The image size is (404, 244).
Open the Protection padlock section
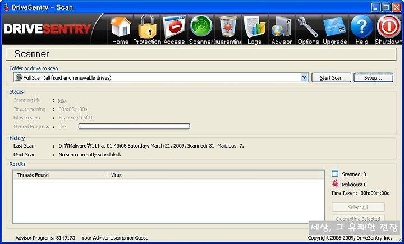148,30
